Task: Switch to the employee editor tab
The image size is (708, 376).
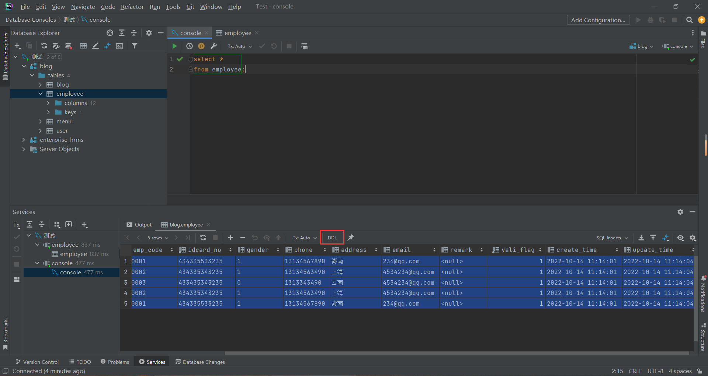Action: [x=237, y=33]
